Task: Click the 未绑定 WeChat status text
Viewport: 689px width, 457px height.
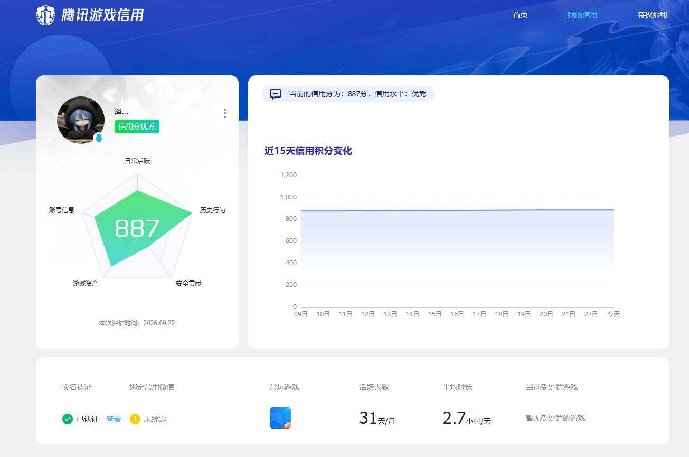Action: coord(155,419)
